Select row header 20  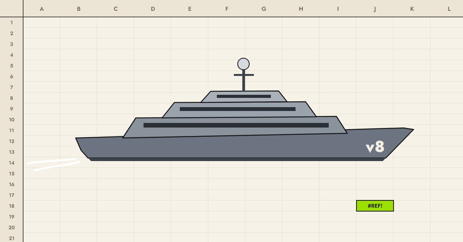click(x=12, y=227)
